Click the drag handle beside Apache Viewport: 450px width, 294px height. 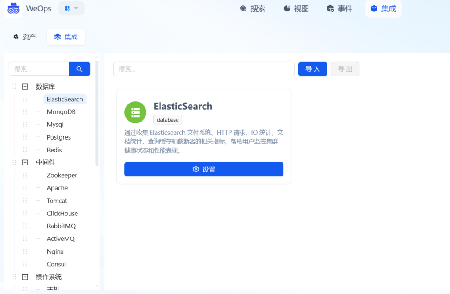coord(25,188)
